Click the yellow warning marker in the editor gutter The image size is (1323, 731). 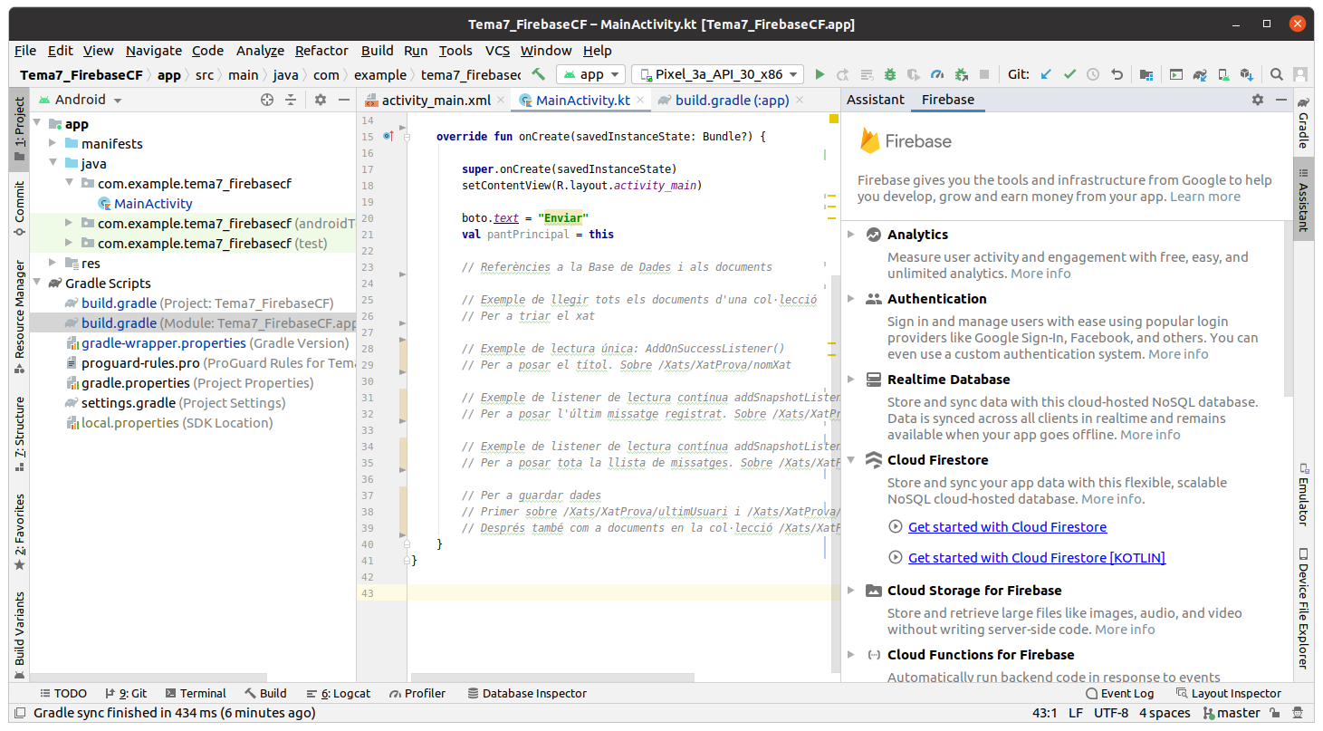pyautogui.click(x=834, y=119)
